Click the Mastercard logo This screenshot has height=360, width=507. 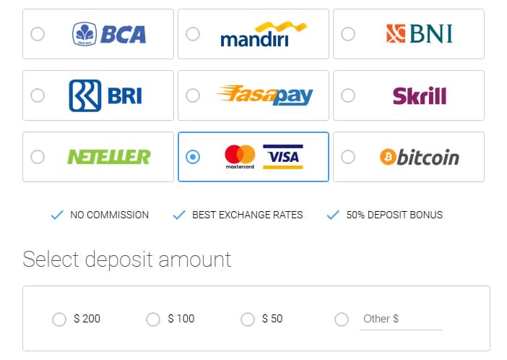pyautogui.click(x=240, y=157)
